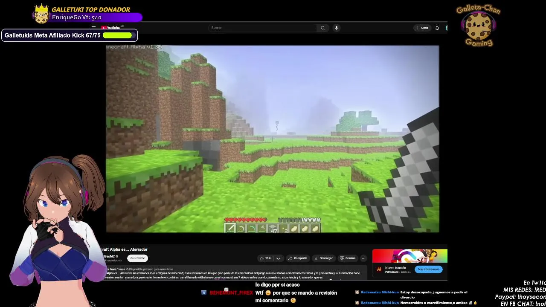
Task: Start voice search with microphone icon
Action: pos(337,28)
